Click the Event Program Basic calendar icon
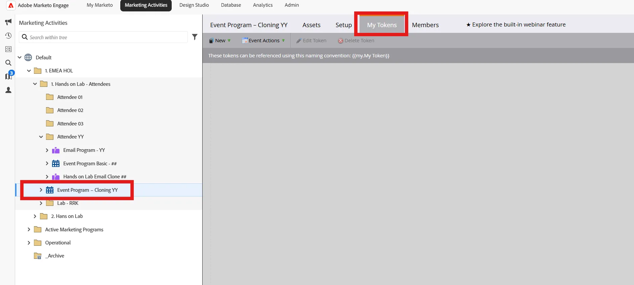 [56, 164]
